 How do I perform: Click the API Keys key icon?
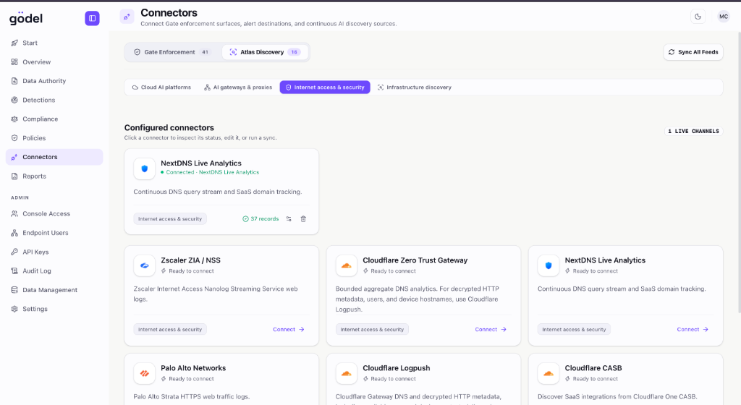14,252
